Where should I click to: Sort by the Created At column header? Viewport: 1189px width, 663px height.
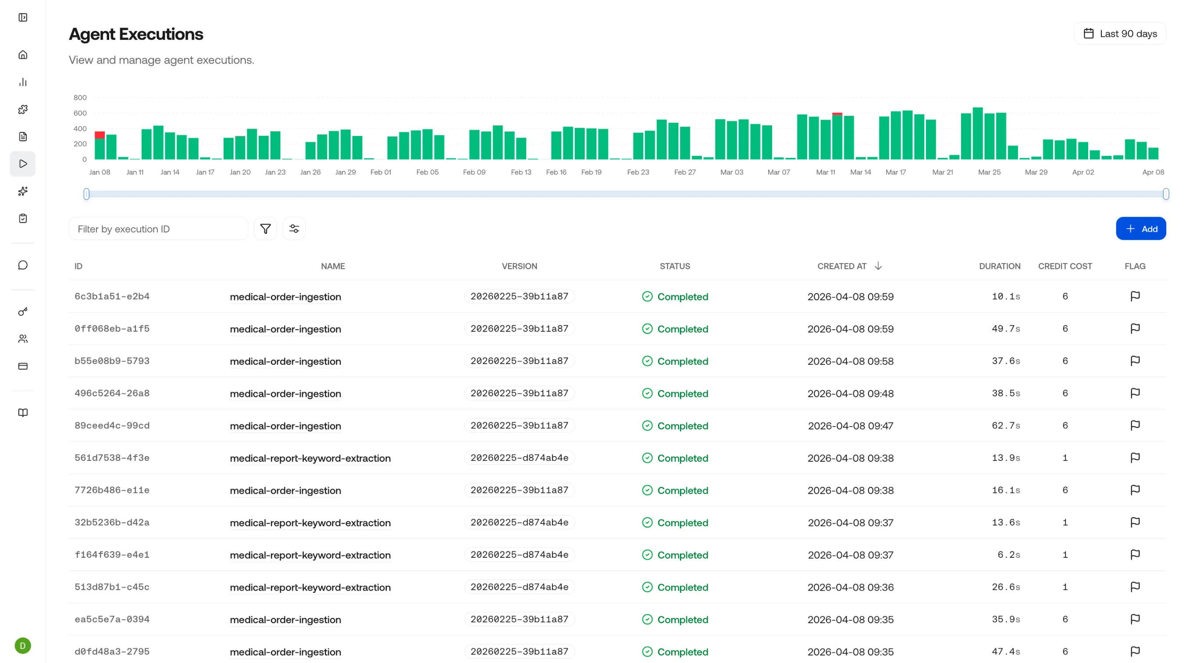(849, 267)
